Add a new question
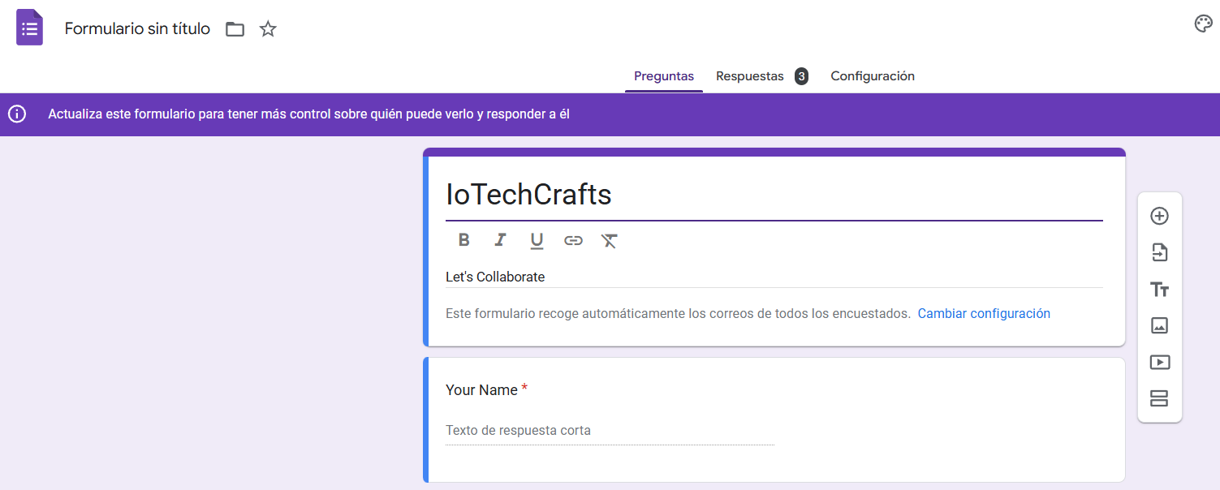Screen dimensions: 1220x490 1159,216
